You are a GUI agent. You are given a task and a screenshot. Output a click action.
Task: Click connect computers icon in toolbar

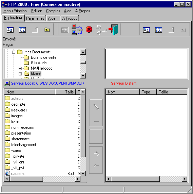pos(77,30)
